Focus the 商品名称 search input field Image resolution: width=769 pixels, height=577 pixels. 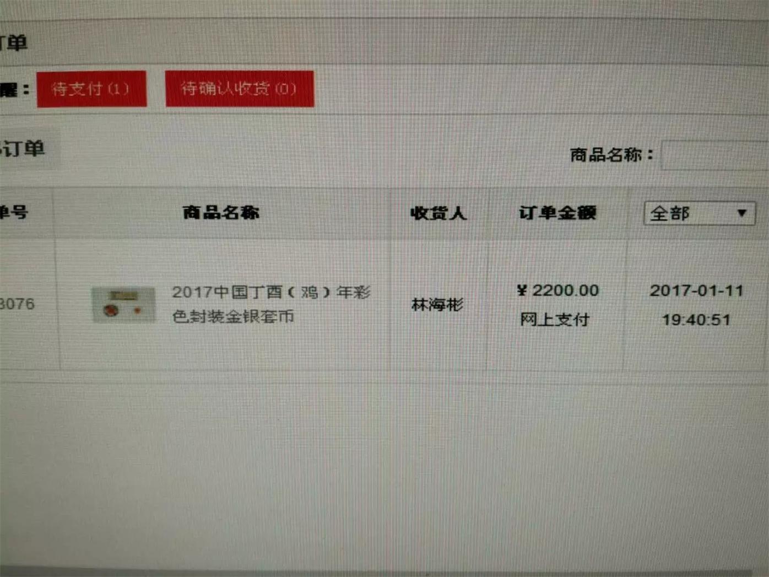click(715, 155)
